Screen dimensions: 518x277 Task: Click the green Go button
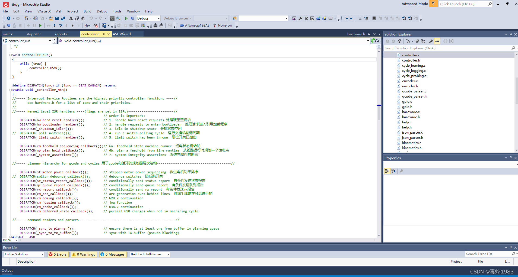tap(376, 41)
